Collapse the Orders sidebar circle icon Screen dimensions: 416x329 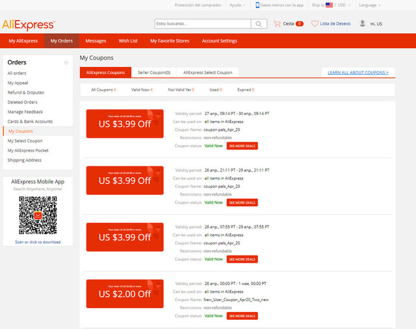[66, 63]
